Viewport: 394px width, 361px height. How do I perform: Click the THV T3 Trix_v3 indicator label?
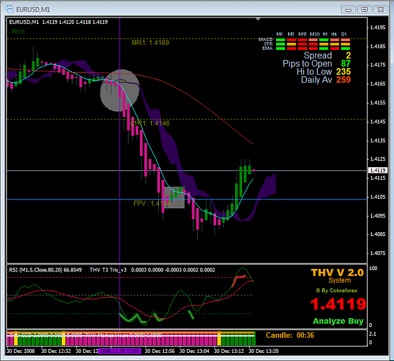coord(108,270)
